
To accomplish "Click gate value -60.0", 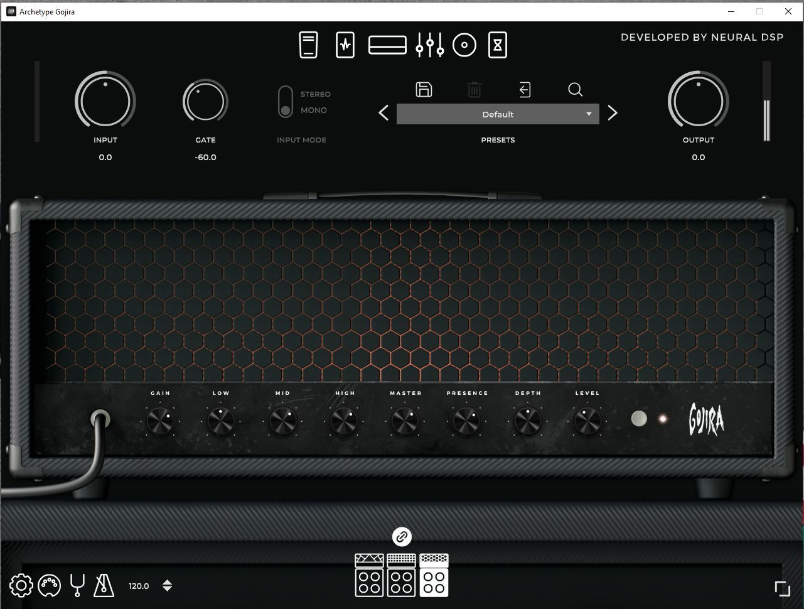I will coord(205,157).
